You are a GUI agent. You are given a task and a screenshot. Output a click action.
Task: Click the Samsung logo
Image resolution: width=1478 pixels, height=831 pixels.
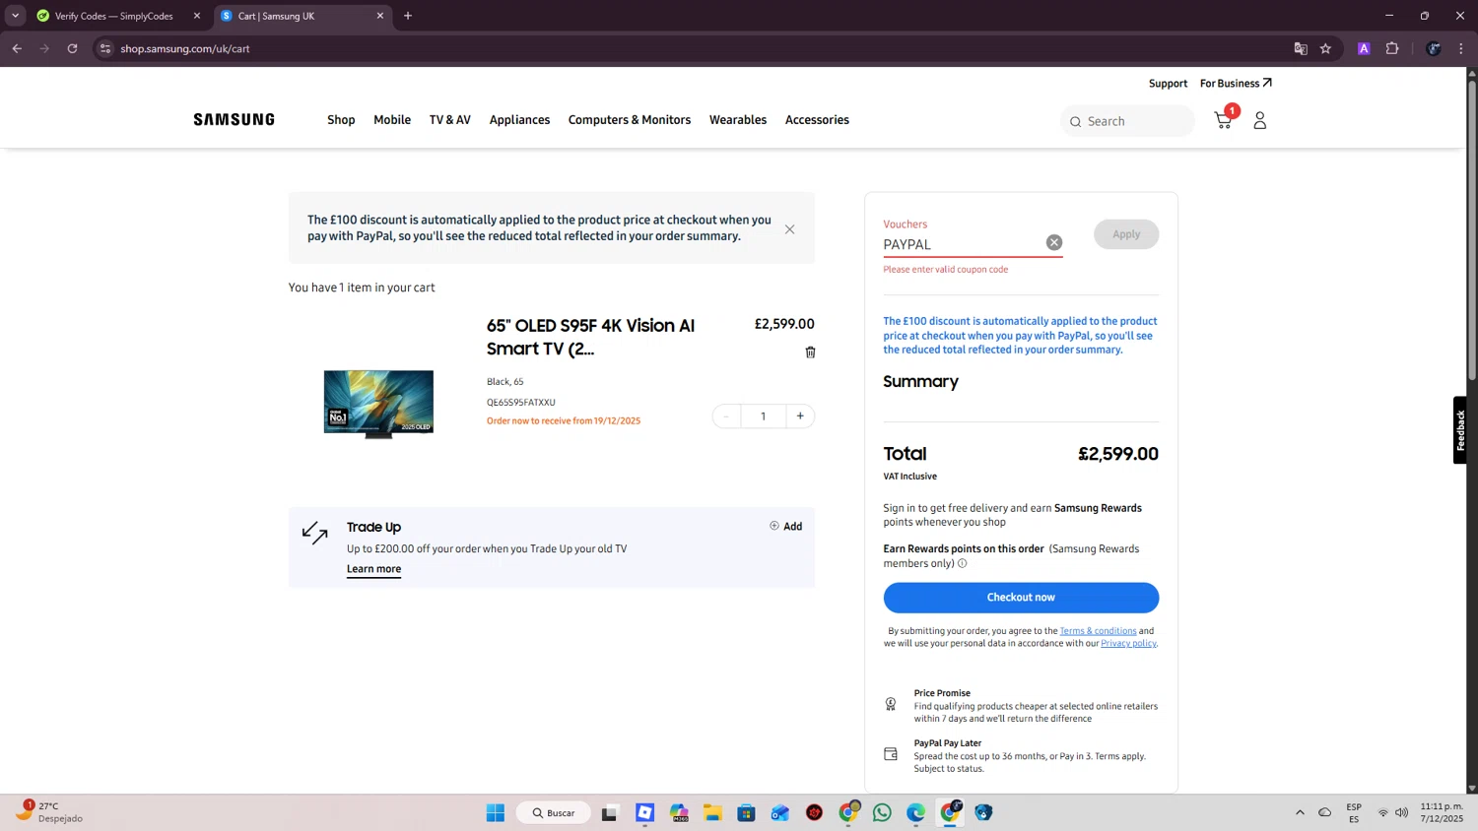[234, 120]
